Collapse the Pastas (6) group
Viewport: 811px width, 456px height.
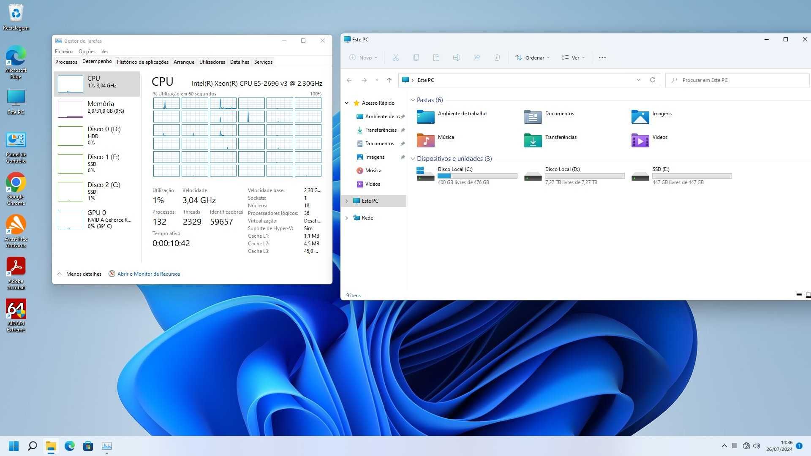coord(413,100)
